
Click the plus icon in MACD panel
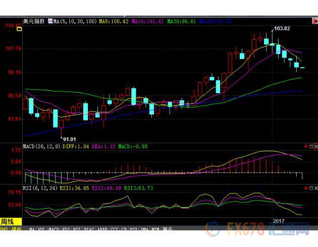tap(306, 147)
